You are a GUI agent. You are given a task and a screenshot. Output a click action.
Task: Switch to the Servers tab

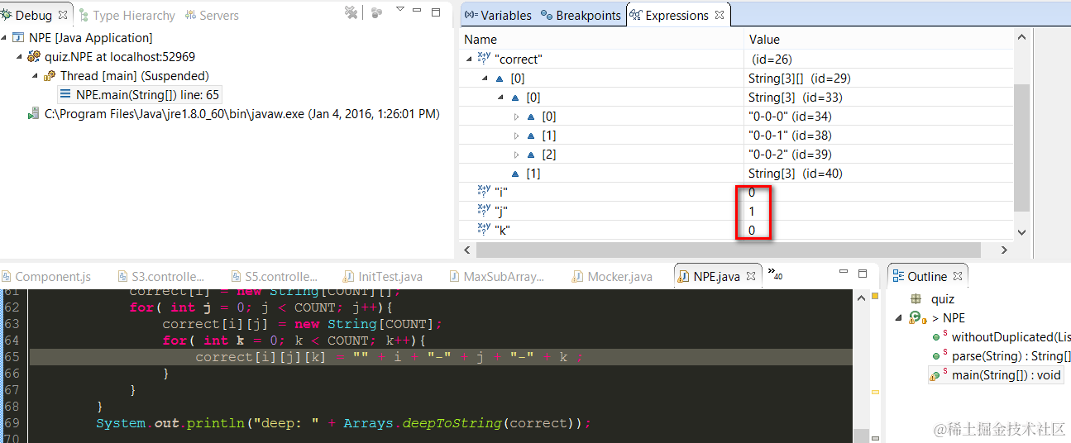(x=213, y=15)
